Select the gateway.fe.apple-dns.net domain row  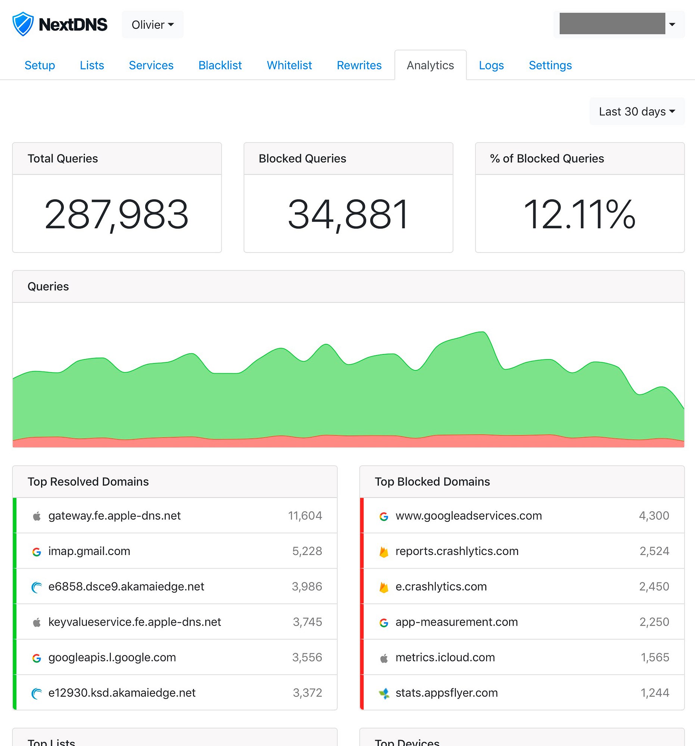pyautogui.click(x=175, y=515)
